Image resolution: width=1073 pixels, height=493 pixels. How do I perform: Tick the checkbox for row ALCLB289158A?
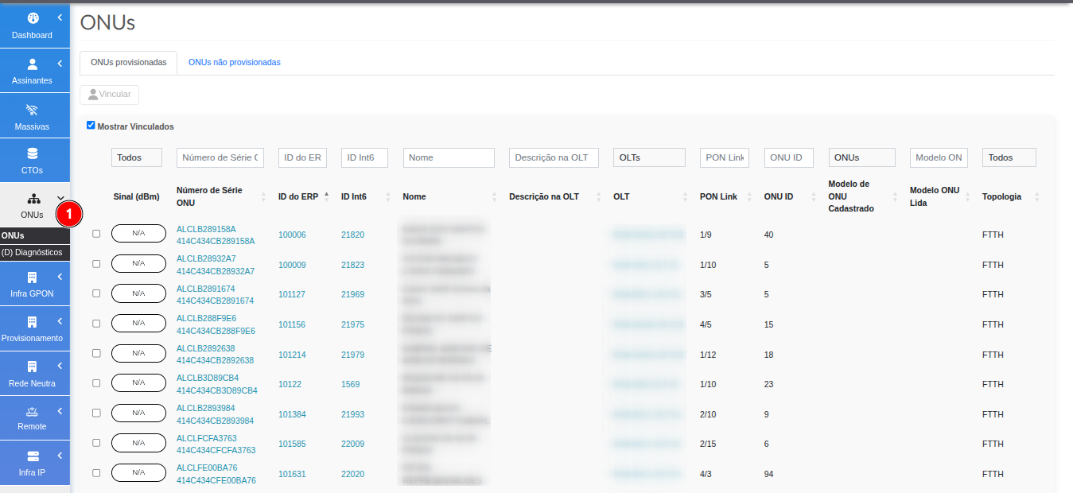[96, 234]
